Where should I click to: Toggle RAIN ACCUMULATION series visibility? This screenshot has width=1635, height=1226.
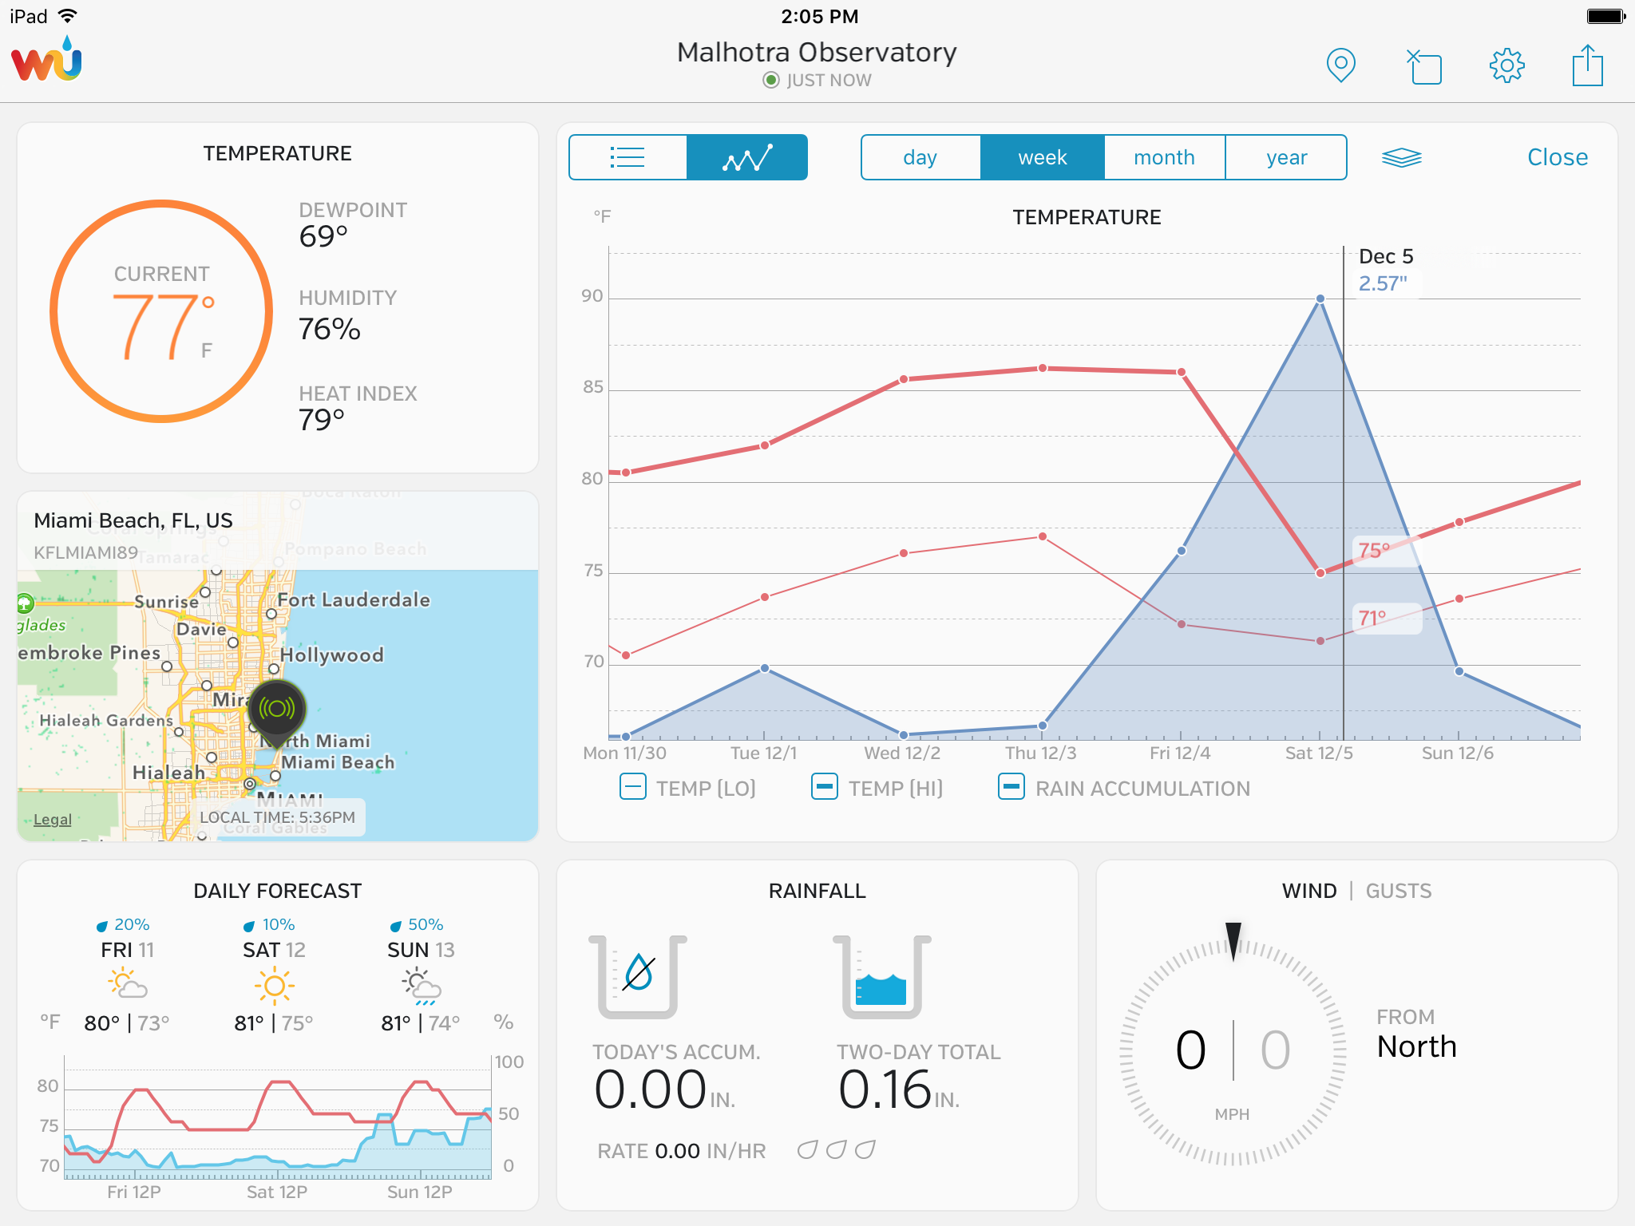pos(1011,787)
